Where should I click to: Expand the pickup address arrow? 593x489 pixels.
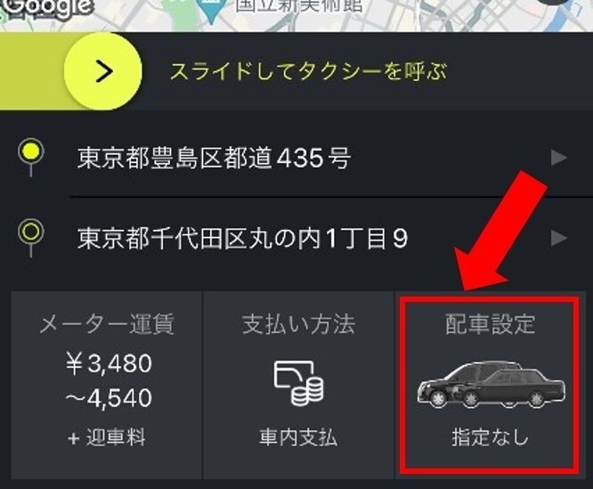(x=559, y=158)
